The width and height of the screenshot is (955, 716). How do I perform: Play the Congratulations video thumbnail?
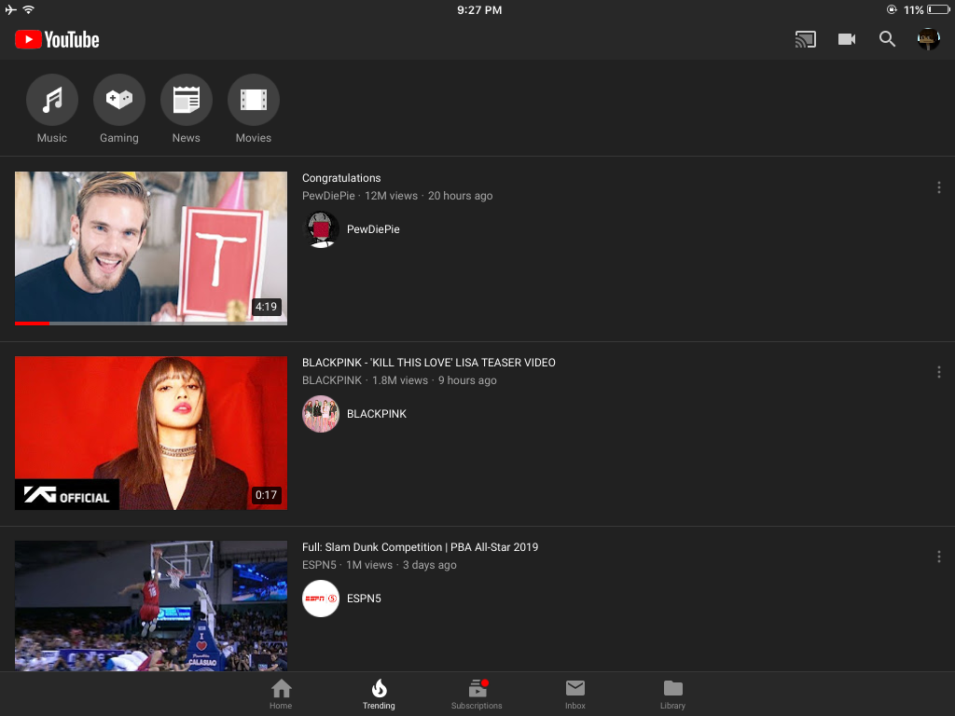(x=151, y=248)
